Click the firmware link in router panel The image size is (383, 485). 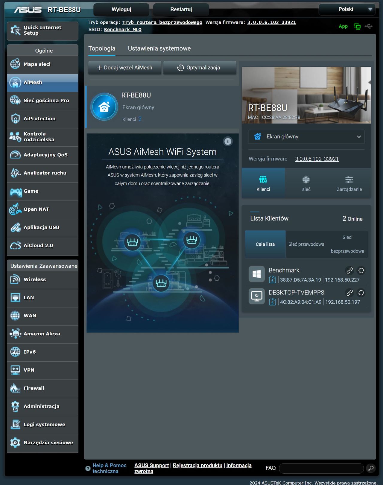click(x=317, y=159)
